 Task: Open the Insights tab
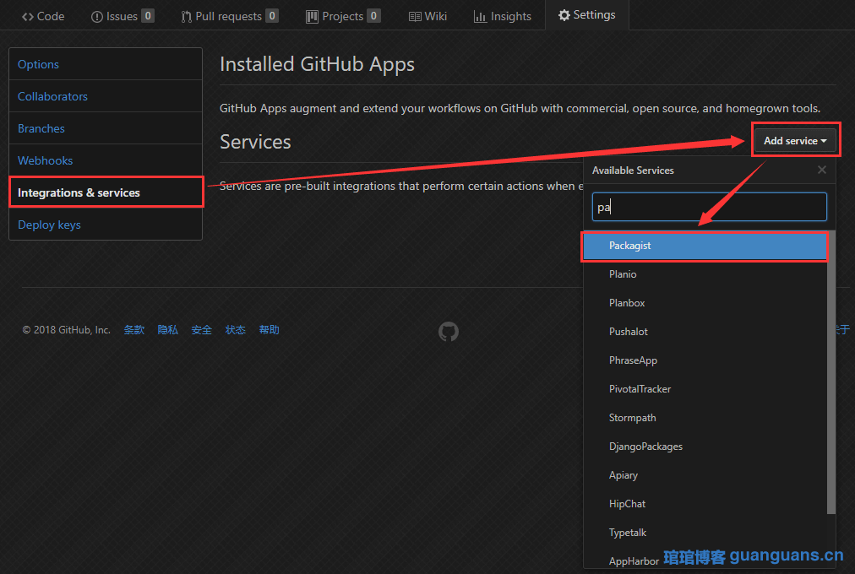(x=502, y=16)
